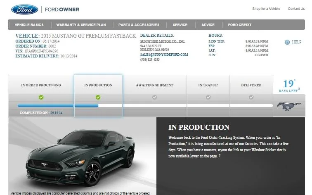
Task: Click the green checkmark under In Order Processing
Action: pyautogui.click(x=41, y=97)
